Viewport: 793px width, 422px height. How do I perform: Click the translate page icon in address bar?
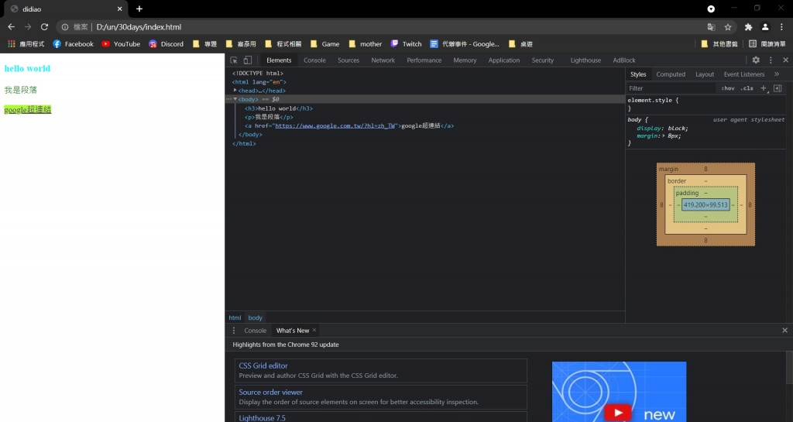pos(711,27)
